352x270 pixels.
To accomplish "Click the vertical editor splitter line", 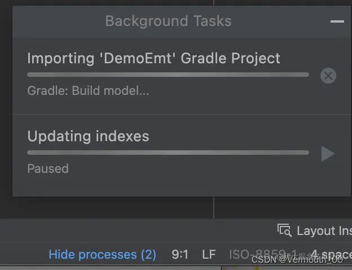I will click(214, 207).
